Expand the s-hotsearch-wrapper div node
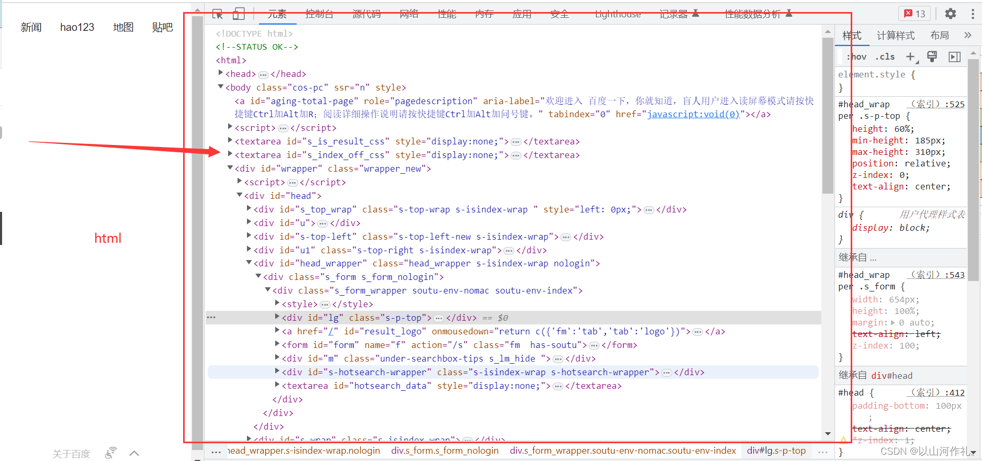This screenshot has width=982, height=461. pyautogui.click(x=277, y=372)
